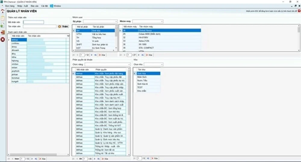Click the Tên nhân viên input field
This screenshot has width=301, height=162.
coord(40,26)
